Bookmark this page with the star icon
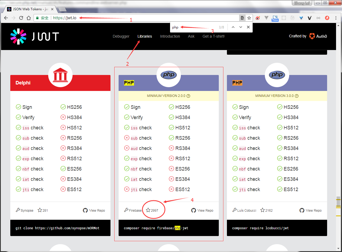 pos(249,18)
